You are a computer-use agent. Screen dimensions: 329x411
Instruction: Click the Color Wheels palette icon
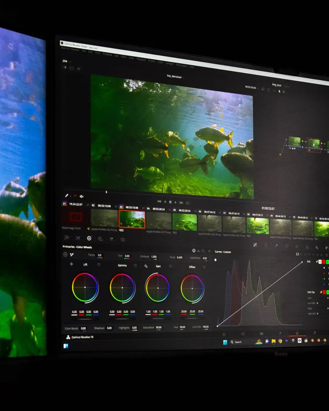click(x=89, y=238)
